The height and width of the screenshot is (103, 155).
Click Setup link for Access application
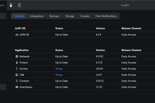(x=59, y=69)
